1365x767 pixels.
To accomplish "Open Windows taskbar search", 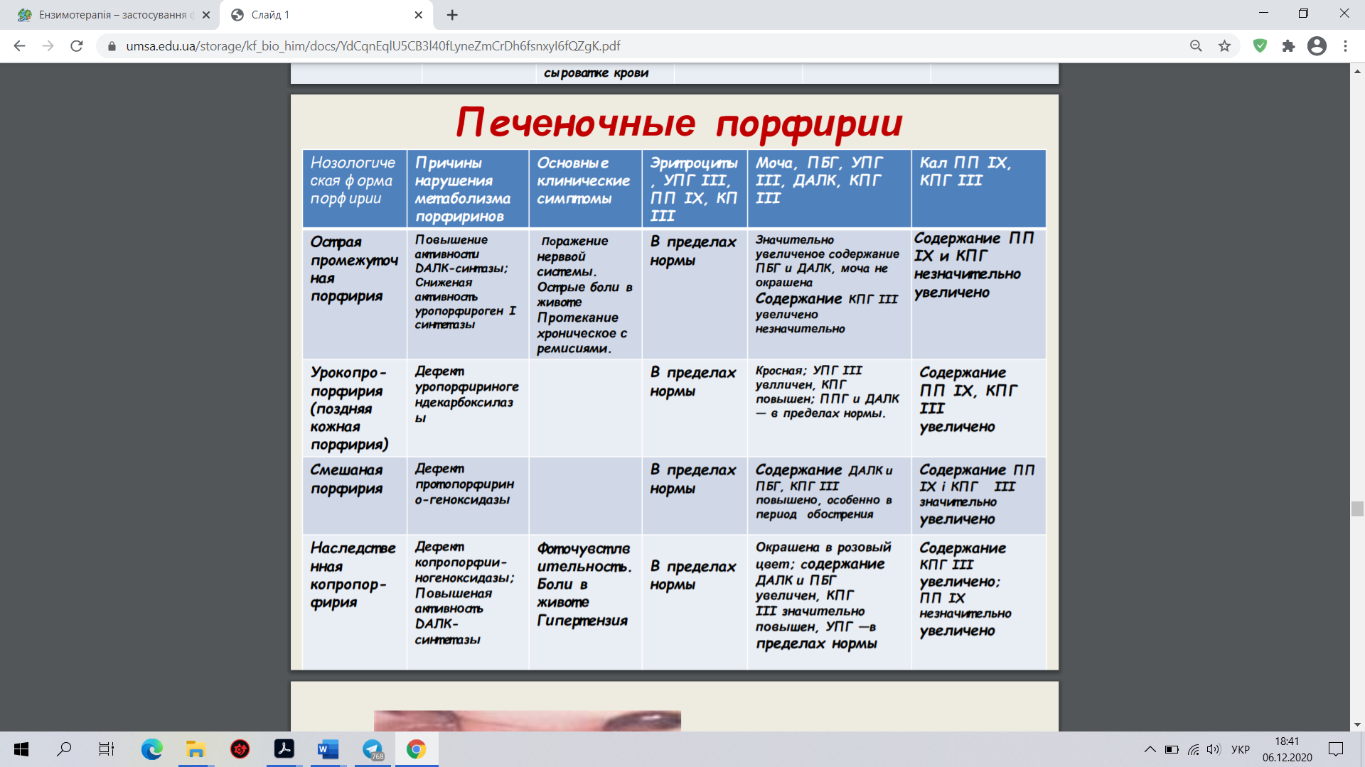I will pos(64,749).
